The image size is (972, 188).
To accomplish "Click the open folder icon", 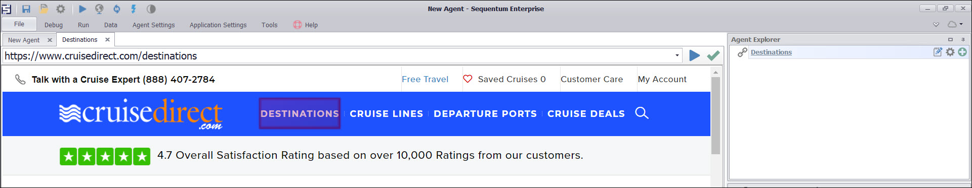I will 44,9.
